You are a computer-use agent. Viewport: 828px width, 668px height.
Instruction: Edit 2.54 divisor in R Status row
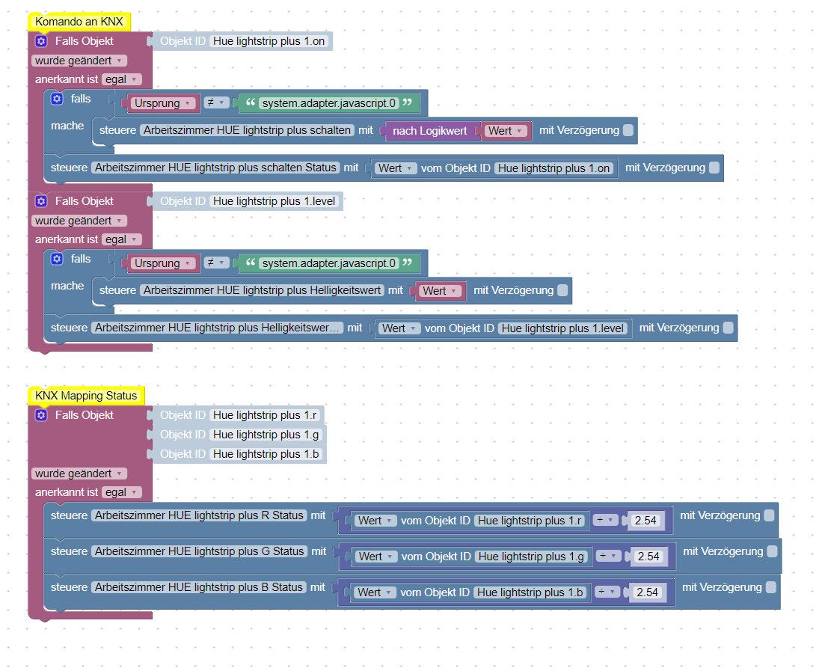[x=645, y=521]
